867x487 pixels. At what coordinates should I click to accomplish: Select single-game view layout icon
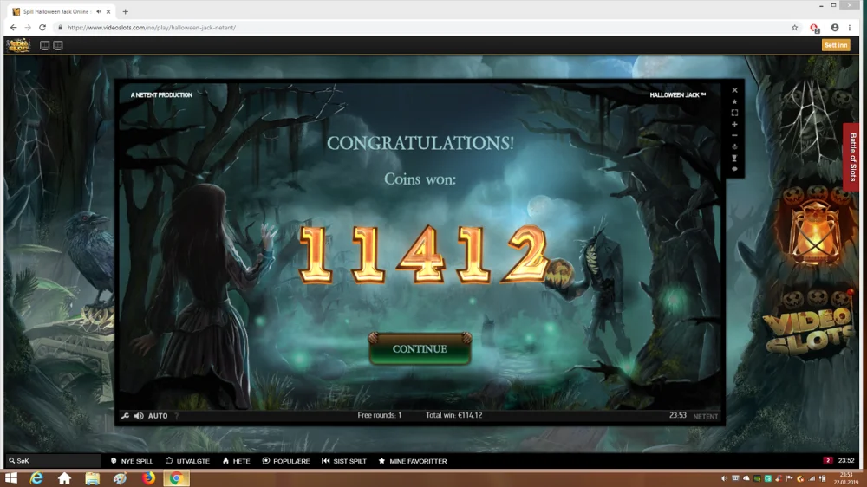45,45
